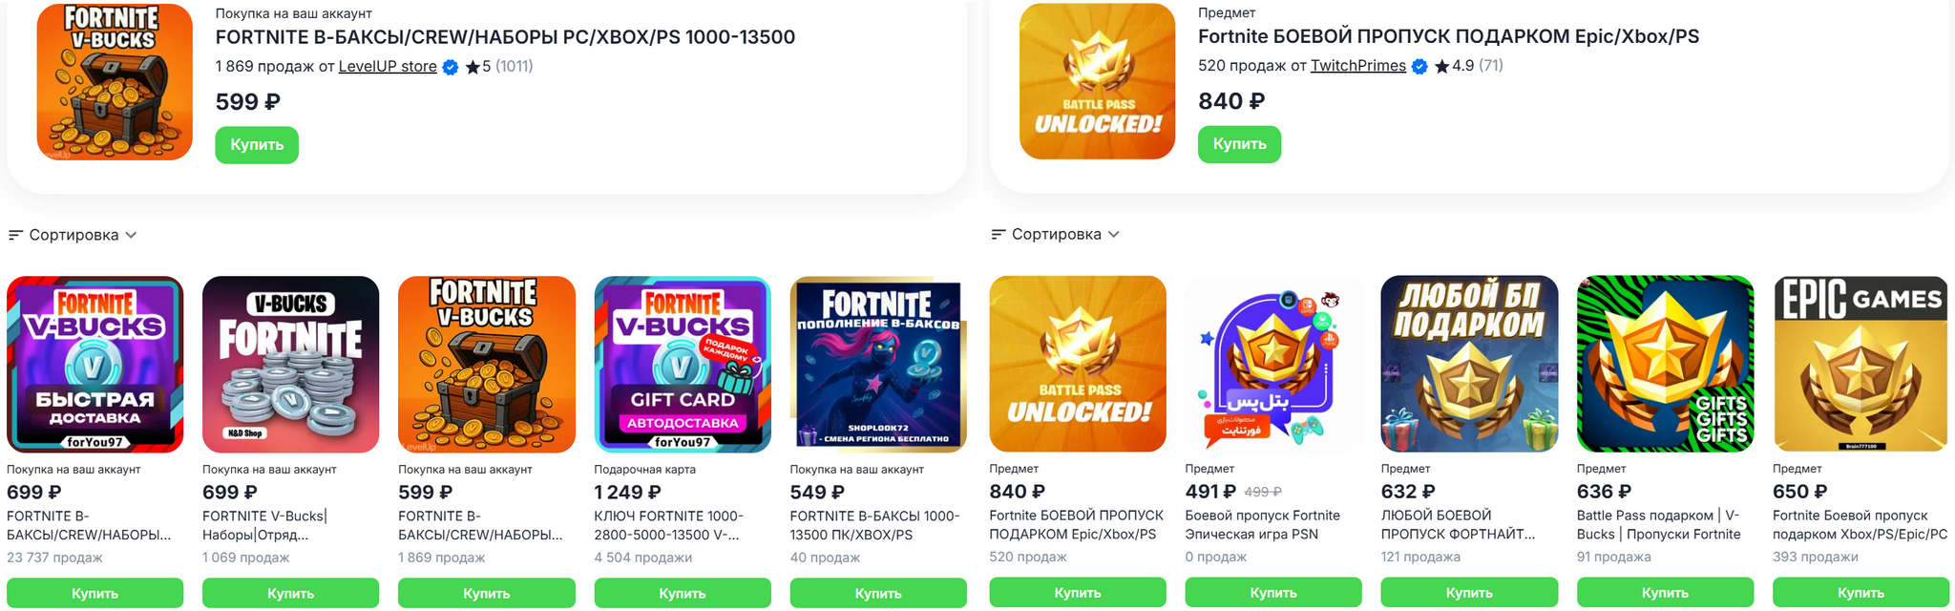Click the left Сортировка sort lines icon
The height and width of the screenshot is (611, 1955).
(x=15, y=235)
